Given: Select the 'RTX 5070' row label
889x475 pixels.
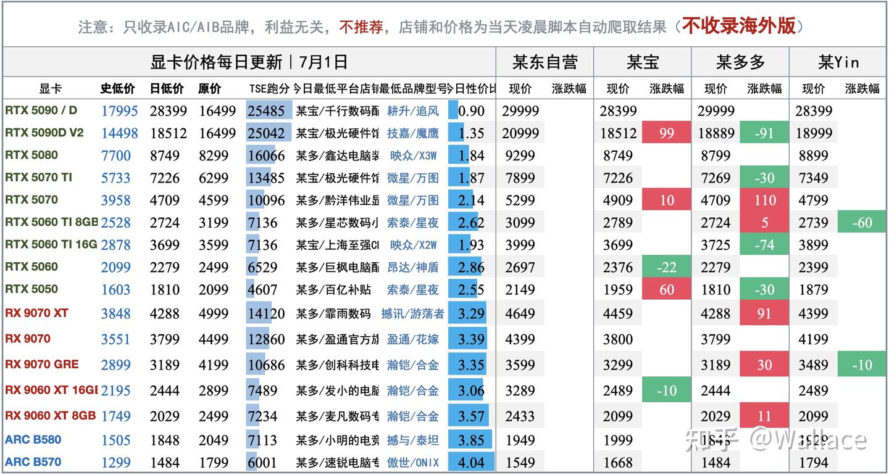Looking at the screenshot, I should tap(31, 199).
